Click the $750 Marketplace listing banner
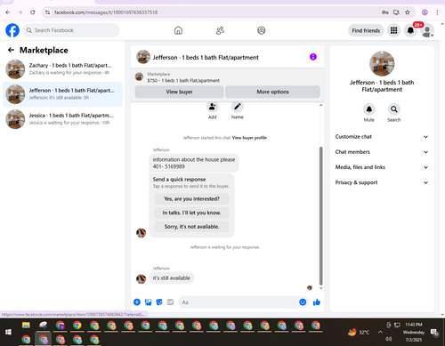445x346 pixels. click(x=227, y=77)
